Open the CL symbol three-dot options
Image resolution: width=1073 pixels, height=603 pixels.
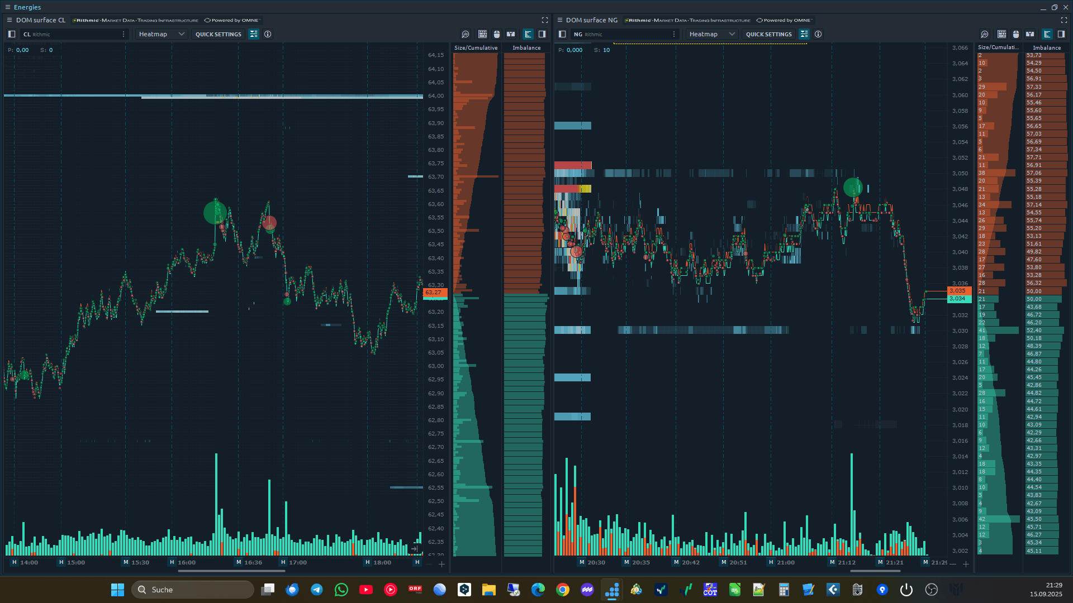[124, 34]
